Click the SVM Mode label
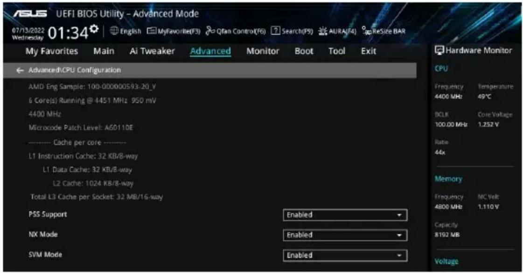This screenshot has width=523, height=273. 45,255
